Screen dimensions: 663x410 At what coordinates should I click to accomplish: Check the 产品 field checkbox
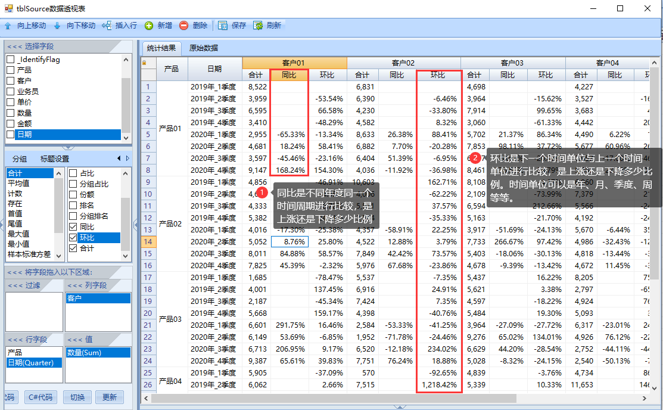11,70
